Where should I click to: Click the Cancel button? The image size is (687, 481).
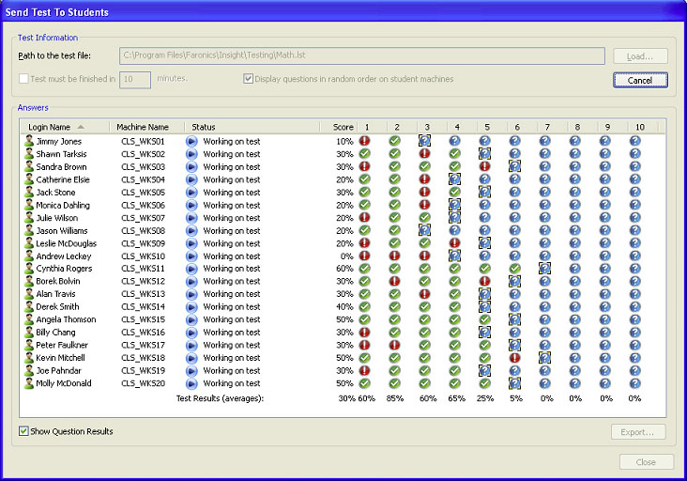click(640, 80)
